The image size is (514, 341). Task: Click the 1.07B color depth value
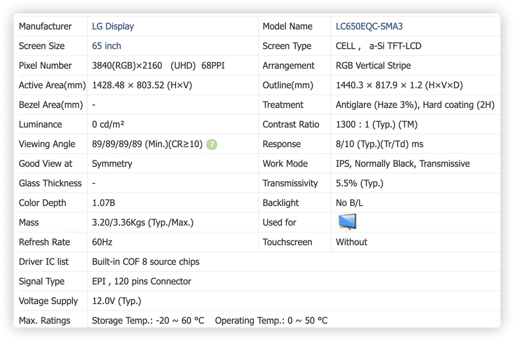(103, 203)
